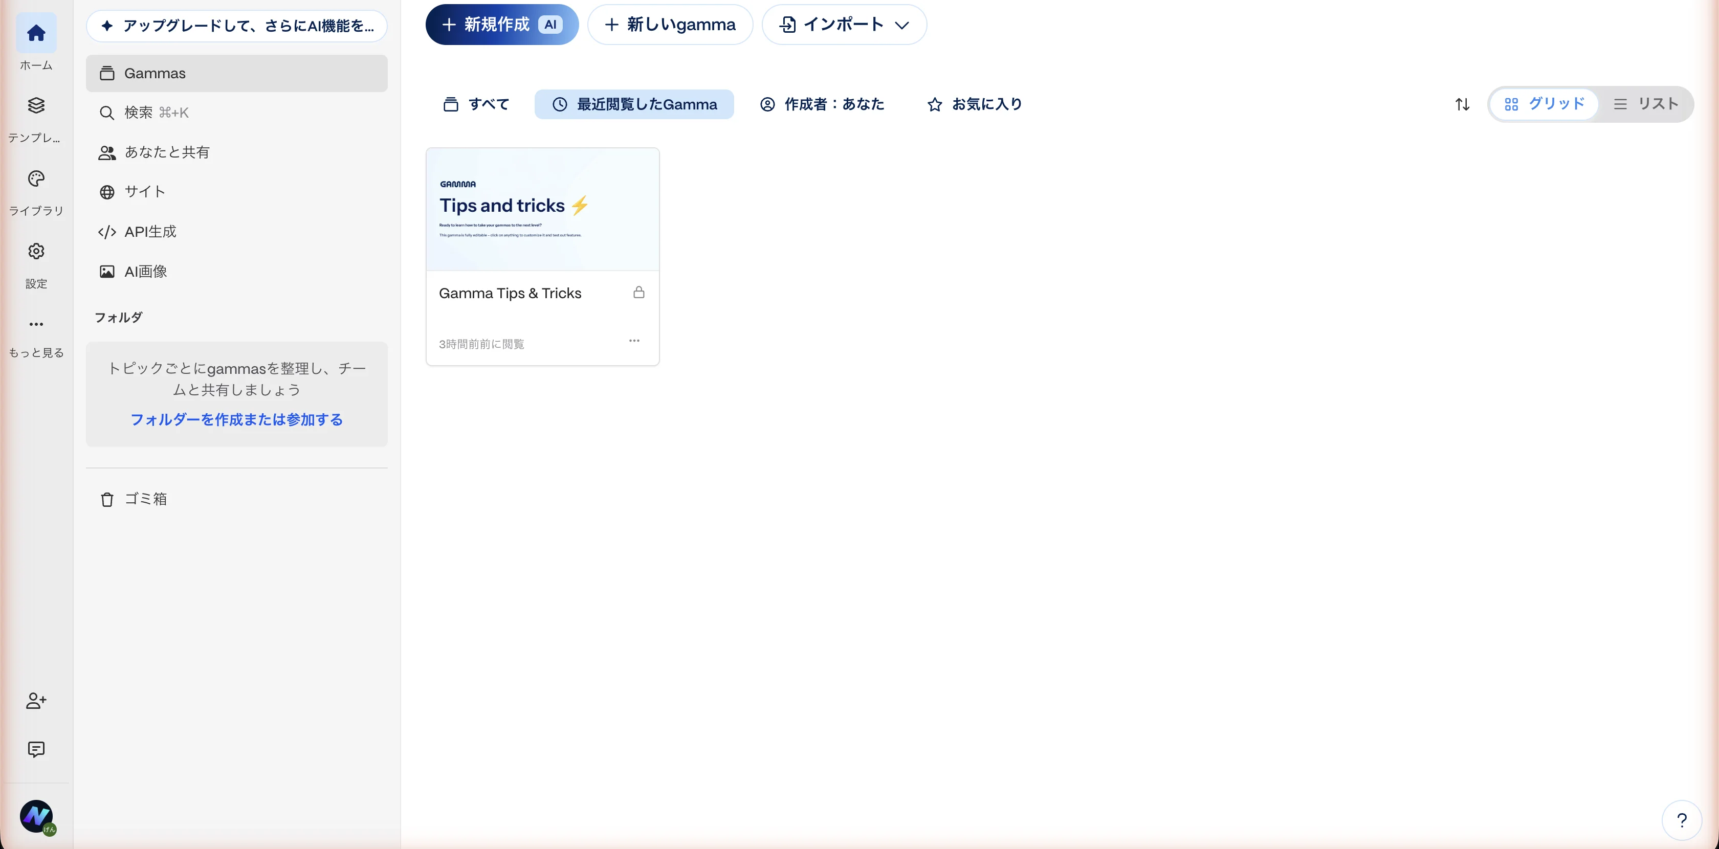1719x849 pixels.
Task: Switch to the 最近閲覧したGamma tab
Action: 634,104
